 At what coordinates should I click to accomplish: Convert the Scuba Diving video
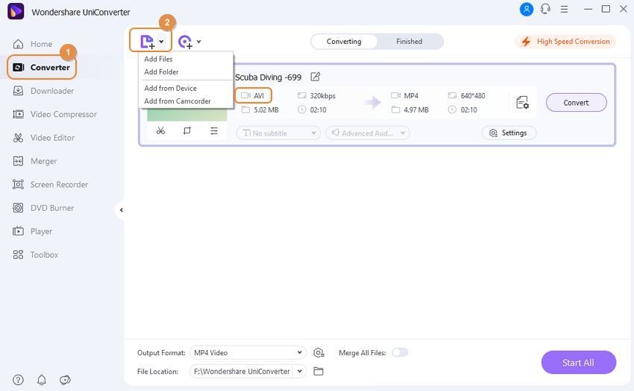click(576, 103)
